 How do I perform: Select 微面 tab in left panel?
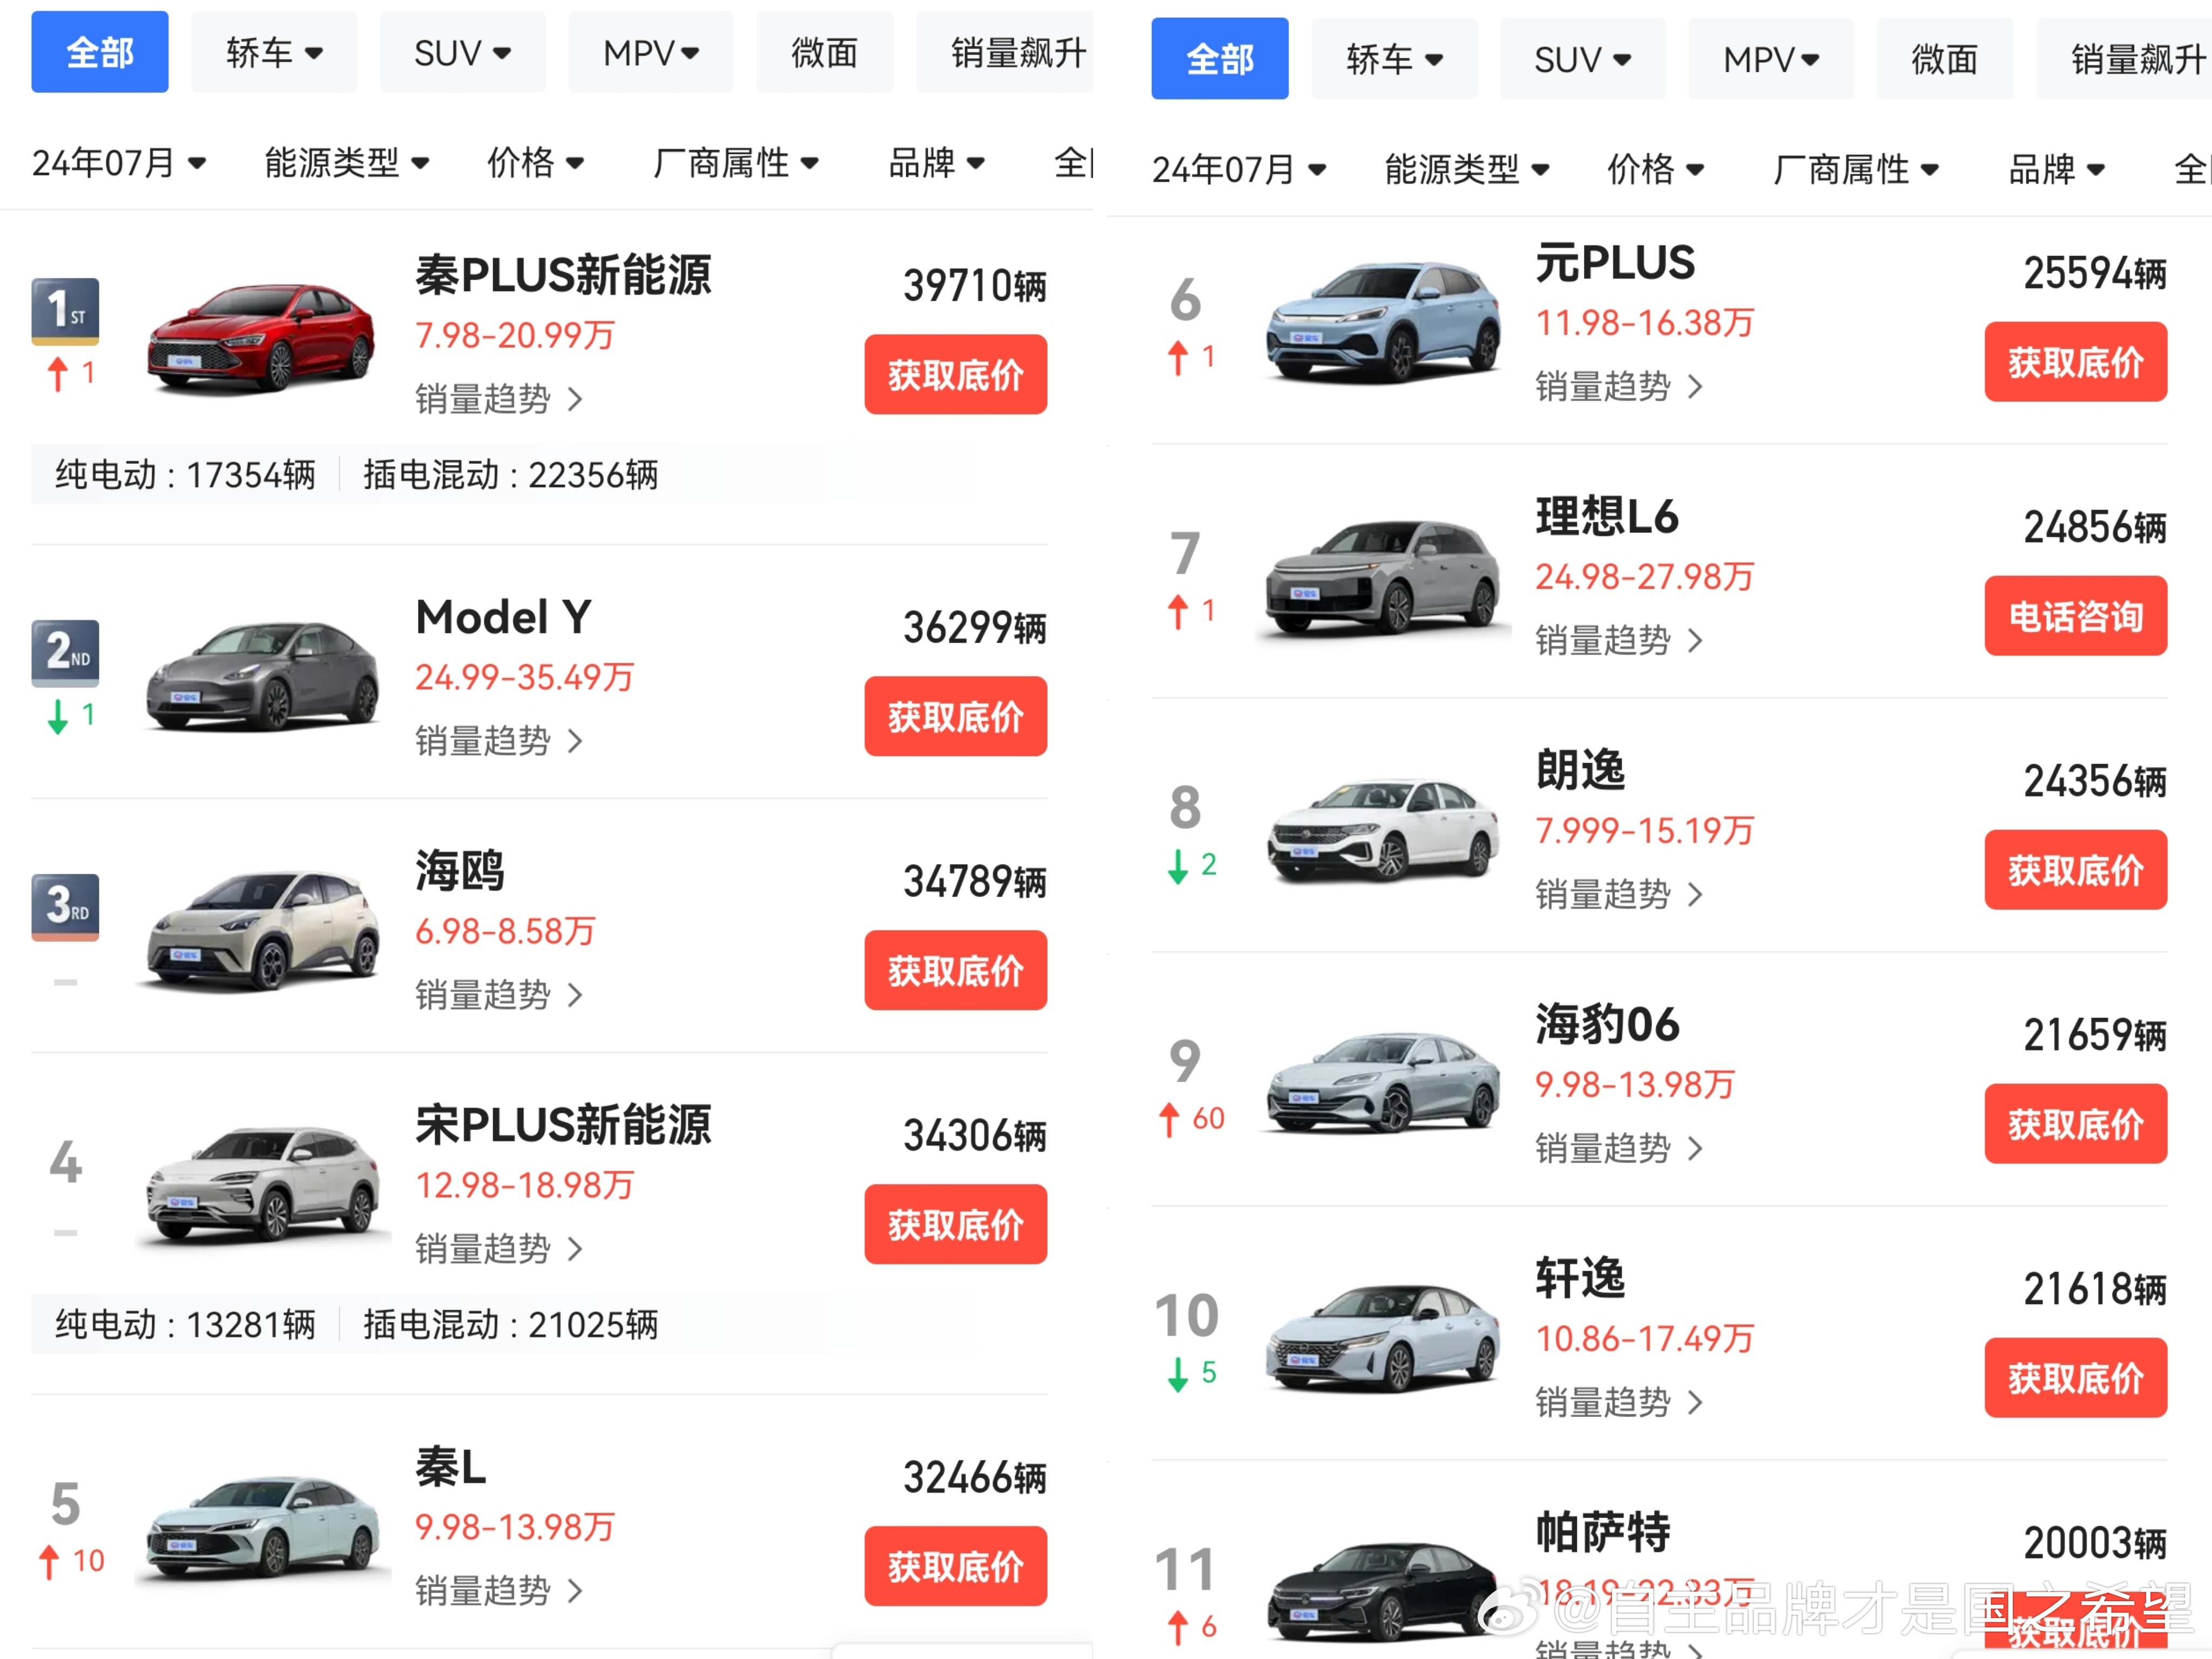[824, 52]
